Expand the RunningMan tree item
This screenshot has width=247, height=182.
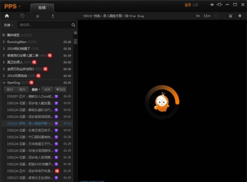[4, 42]
